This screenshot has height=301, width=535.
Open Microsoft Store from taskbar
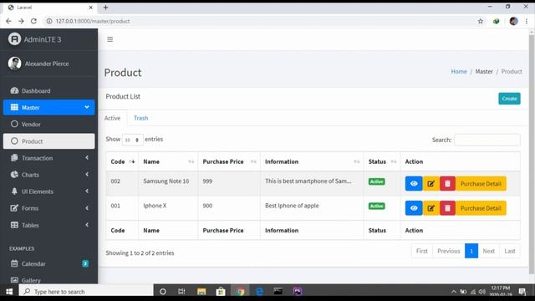(221, 292)
